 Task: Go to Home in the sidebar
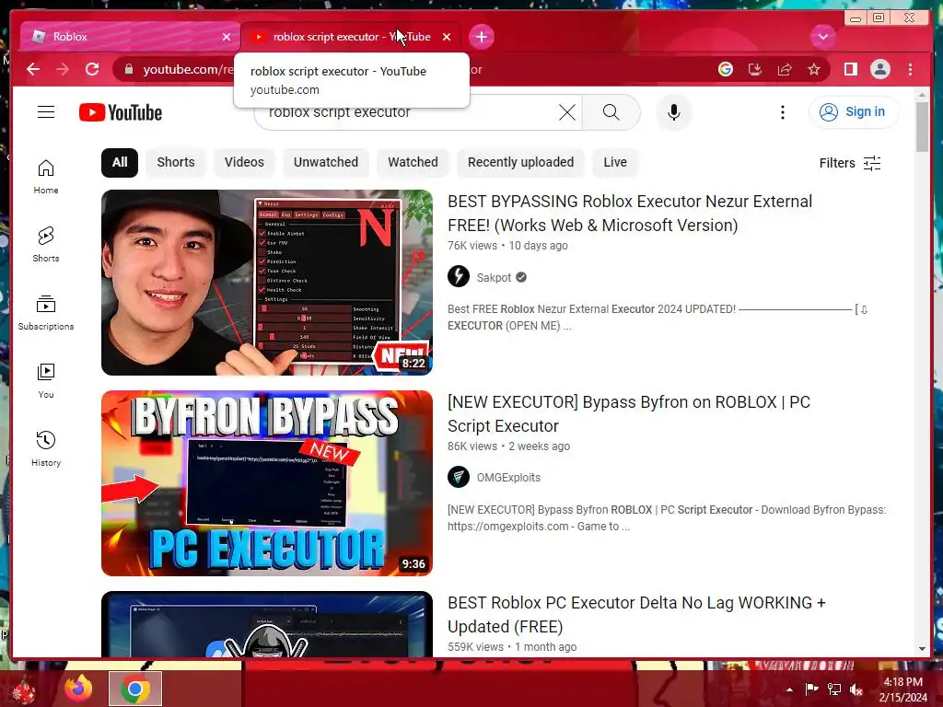[46, 177]
